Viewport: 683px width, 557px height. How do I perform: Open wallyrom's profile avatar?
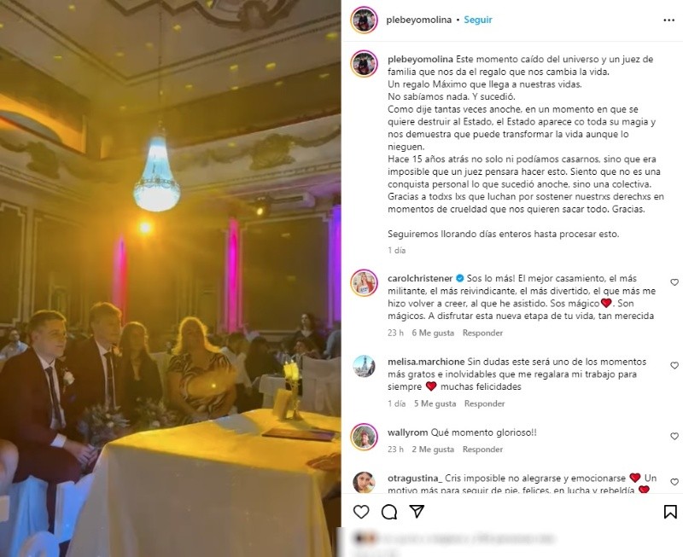364,437
